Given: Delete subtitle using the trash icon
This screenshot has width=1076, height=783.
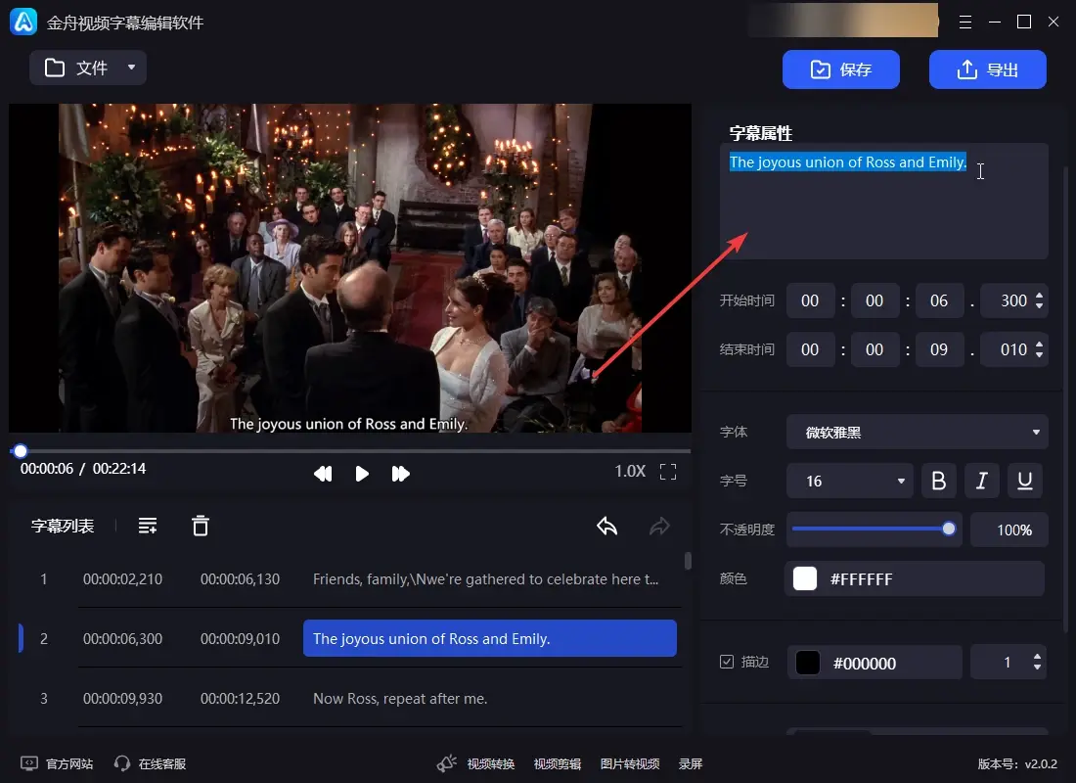Looking at the screenshot, I should (201, 526).
